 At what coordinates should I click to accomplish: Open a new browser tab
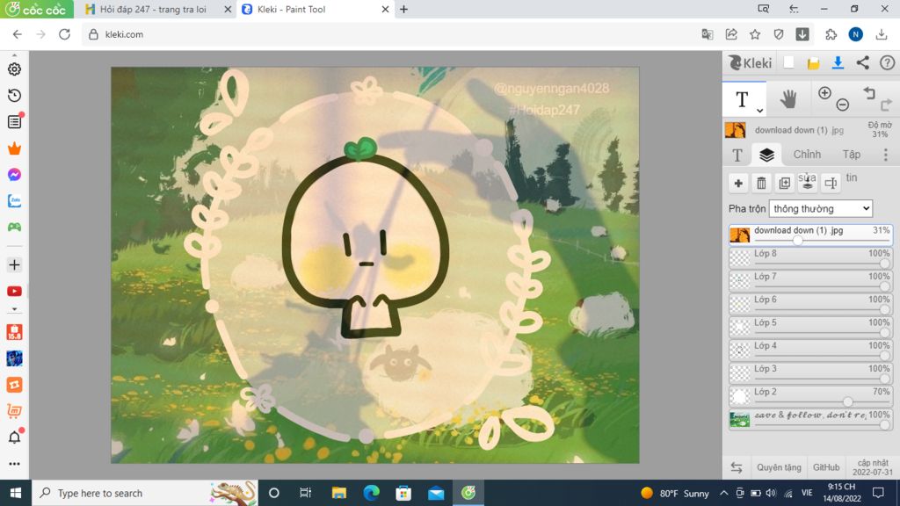403,9
